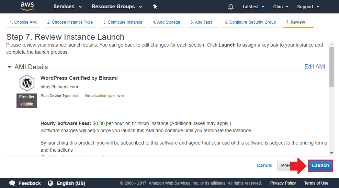Open the Privacy Policy link
The image size is (339, 188).
point(283,183)
